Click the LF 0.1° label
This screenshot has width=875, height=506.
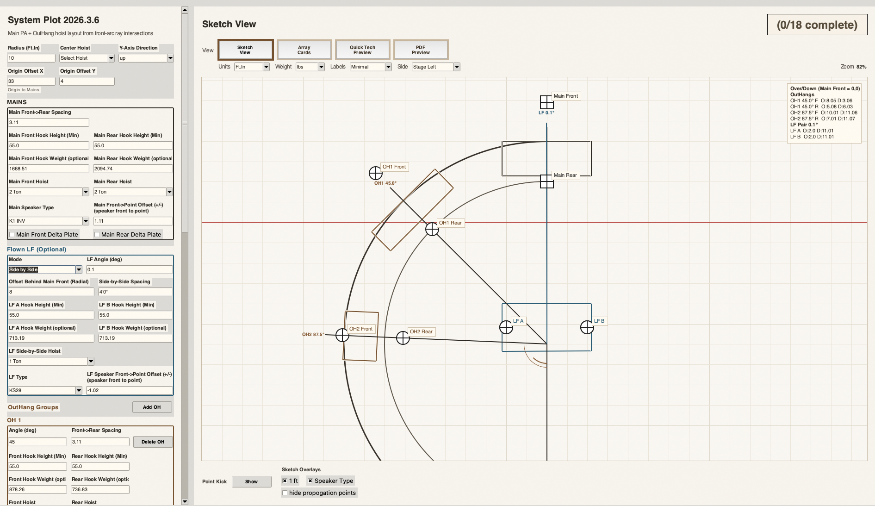(546, 112)
